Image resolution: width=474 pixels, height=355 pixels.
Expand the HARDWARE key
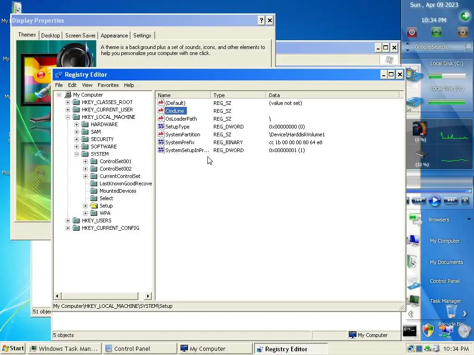coord(76,125)
